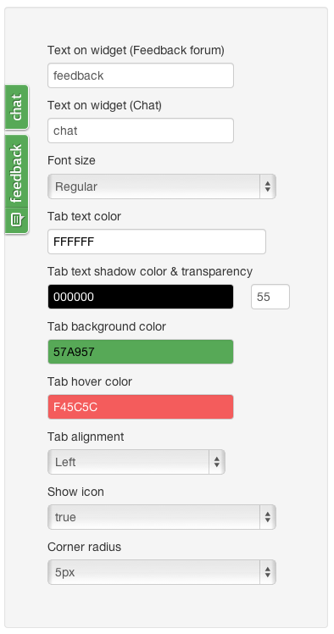Select the red hover color field F45C5C
Viewport: 334px width, 634px height.
pos(141,407)
